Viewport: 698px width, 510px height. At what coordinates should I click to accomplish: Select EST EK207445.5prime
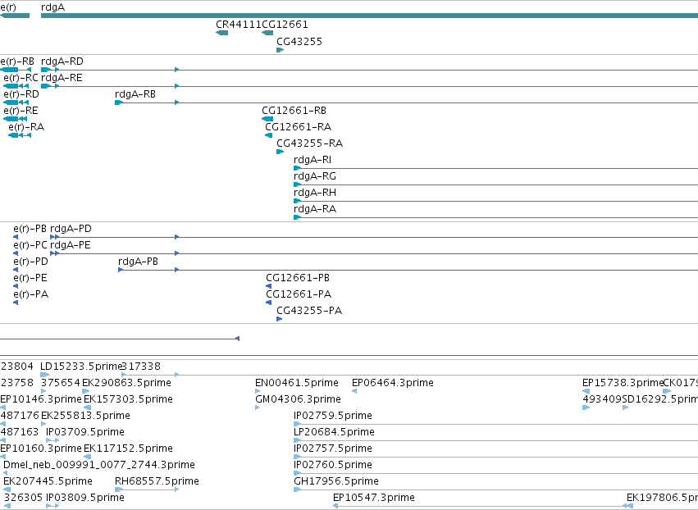[x=48, y=482]
